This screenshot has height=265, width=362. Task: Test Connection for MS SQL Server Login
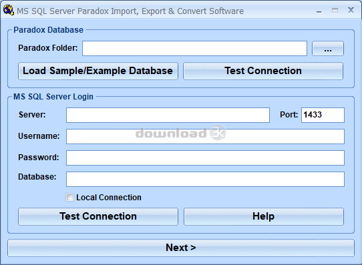point(98,216)
